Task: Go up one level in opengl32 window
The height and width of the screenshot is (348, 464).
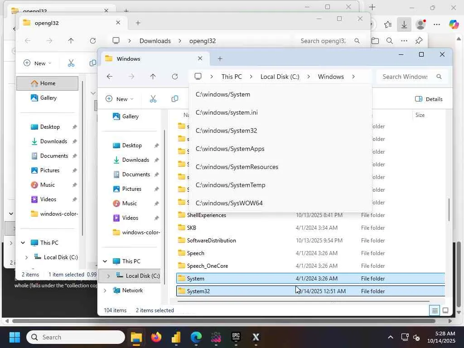Action: 71,41
